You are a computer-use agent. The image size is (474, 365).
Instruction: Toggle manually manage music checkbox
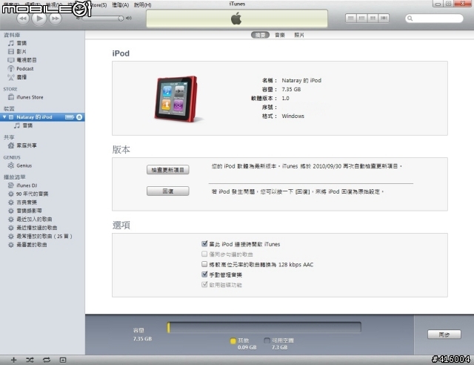point(204,274)
